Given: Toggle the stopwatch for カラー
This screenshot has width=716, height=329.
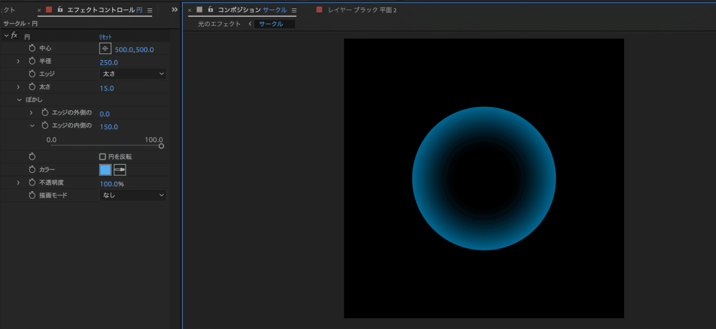Looking at the screenshot, I should [x=32, y=169].
